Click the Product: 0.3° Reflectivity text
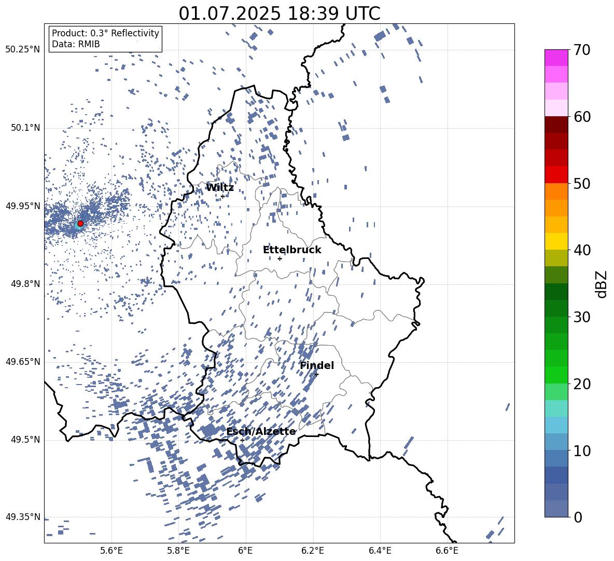 pyautogui.click(x=105, y=33)
